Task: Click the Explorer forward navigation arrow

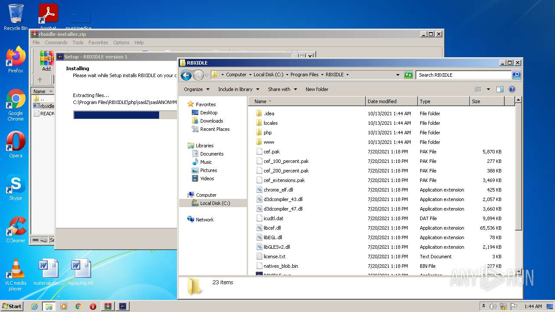Action: tap(198, 75)
